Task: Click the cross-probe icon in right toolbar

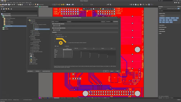Action: point(138,5)
